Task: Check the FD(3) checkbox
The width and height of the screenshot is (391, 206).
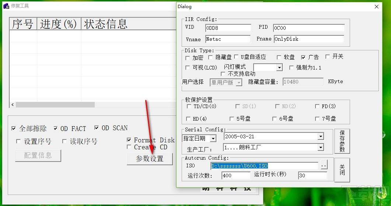Action: click(x=317, y=106)
